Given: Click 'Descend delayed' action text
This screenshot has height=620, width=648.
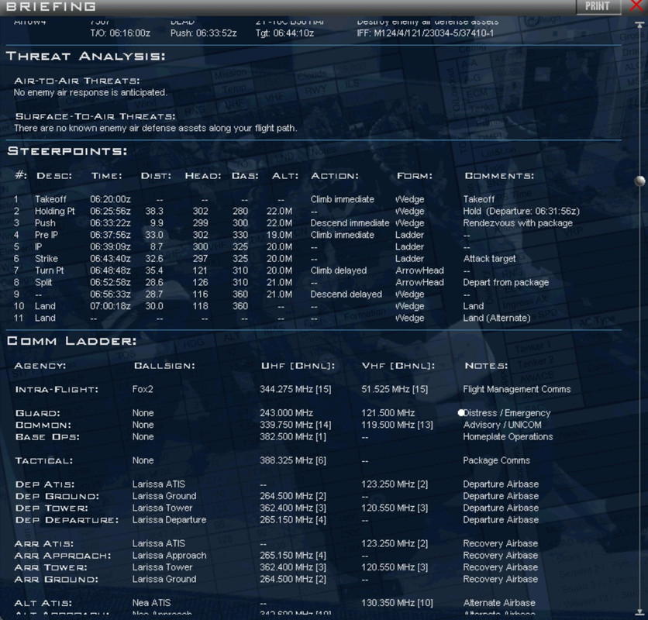Looking at the screenshot, I should coord(346,294).
